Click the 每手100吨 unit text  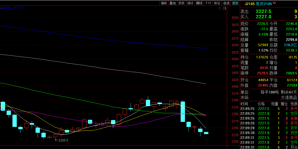tap(270, 92)
